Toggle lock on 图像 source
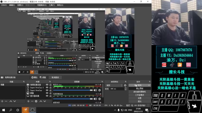Viewport: 202px width, 113px height. (50, 93)
